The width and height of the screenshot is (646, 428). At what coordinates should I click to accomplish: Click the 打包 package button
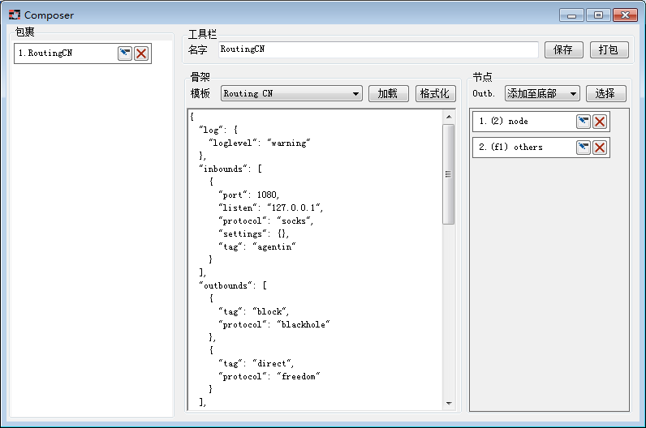(x=609, y=50)
